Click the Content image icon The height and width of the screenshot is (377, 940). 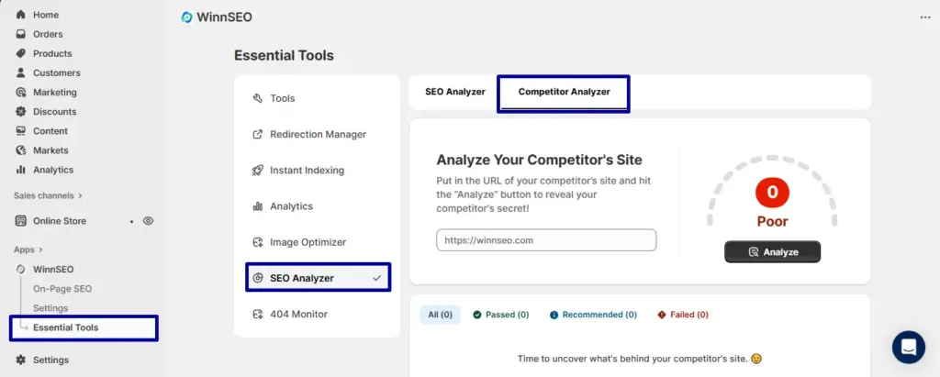coord(21,130)
